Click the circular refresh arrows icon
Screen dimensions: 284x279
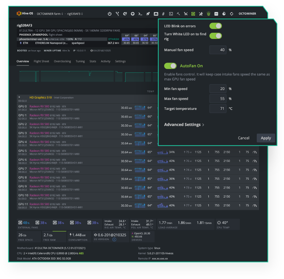pyautogui.click(x=231, y=14)
